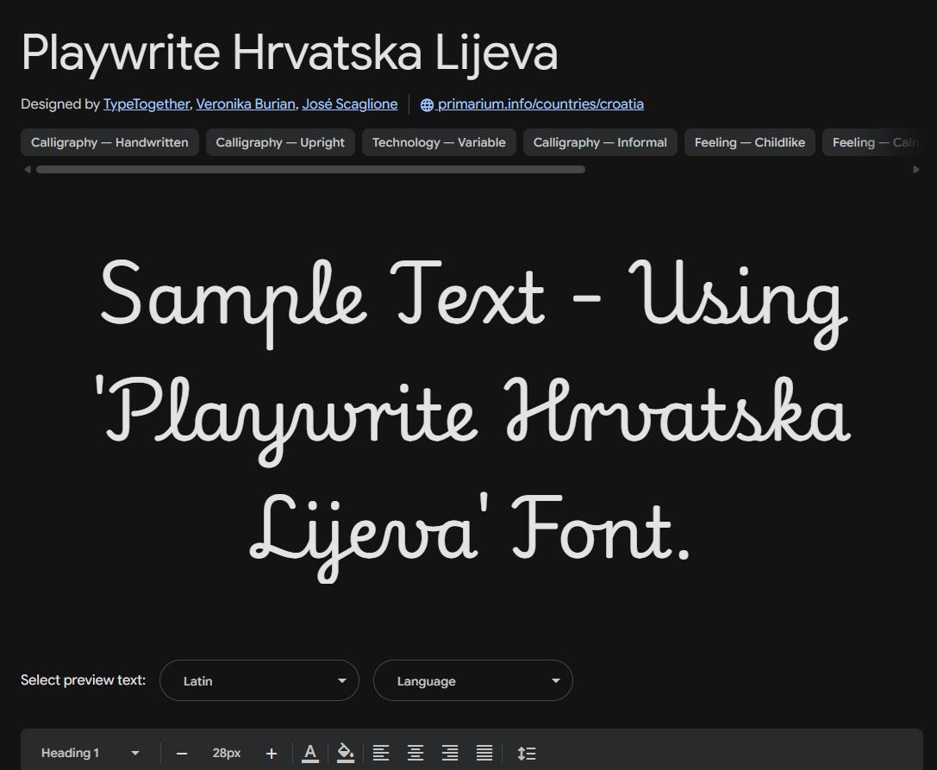
Task: Align text right
Action: coord(450,754)
